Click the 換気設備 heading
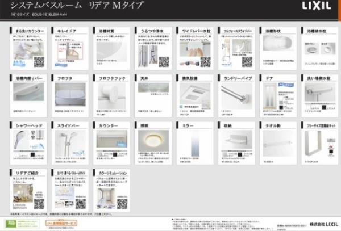Viewport: 341px width, 231px height. pos(190,78)
